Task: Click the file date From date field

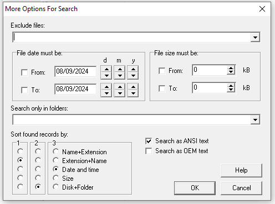Action: 75,71
